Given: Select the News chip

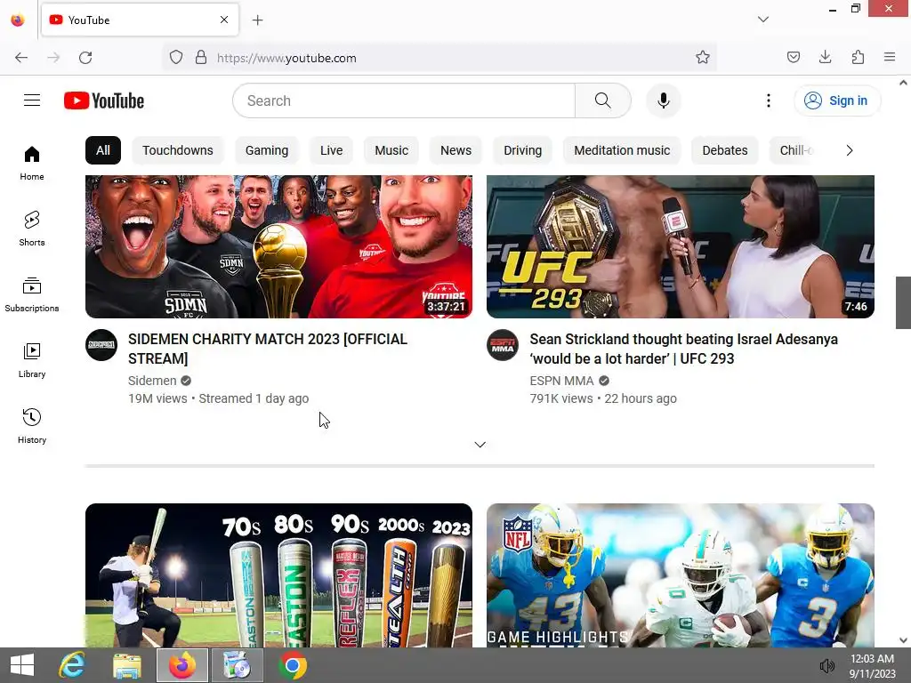Looking at the screenshot, I should pyautogui.click(x=456, y=150).
